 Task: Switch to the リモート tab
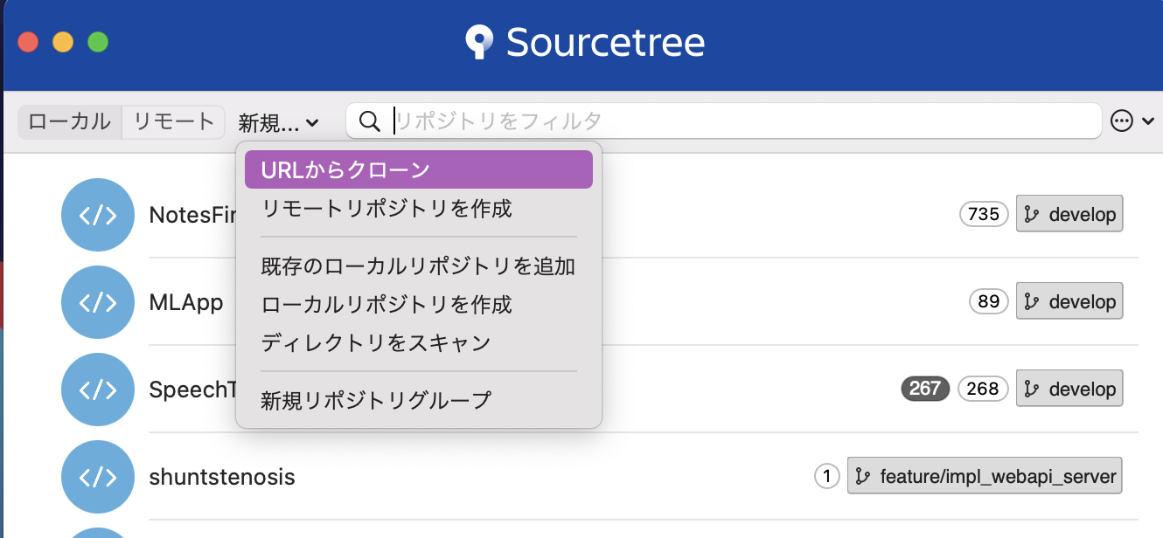pos(174,121)
